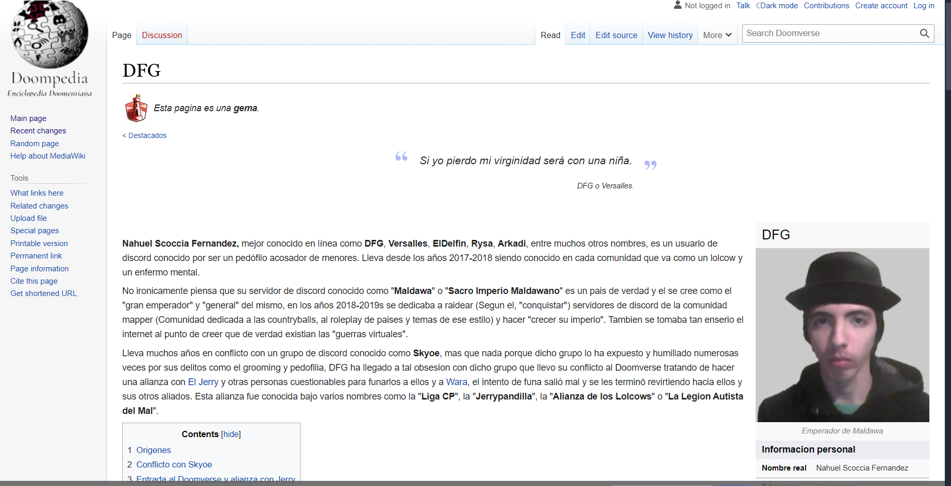This screenshot has height=486, width=951.
Task: Click Get shortened URL
Action: [x=43, y=293]
